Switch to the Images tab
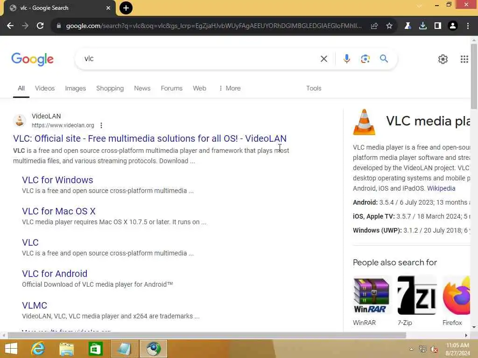Viewport: 478px width, 358px height. pos(75,88)
